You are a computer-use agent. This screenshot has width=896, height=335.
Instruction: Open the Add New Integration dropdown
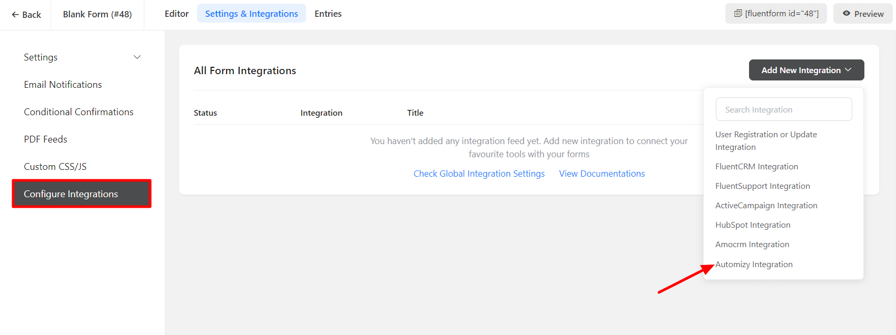point(806,70)
